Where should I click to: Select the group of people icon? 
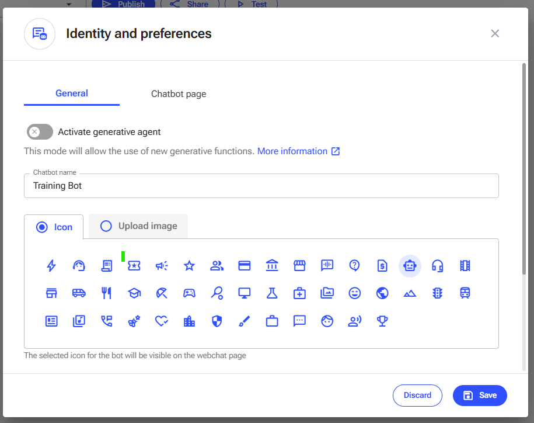(x=217, y=265)
